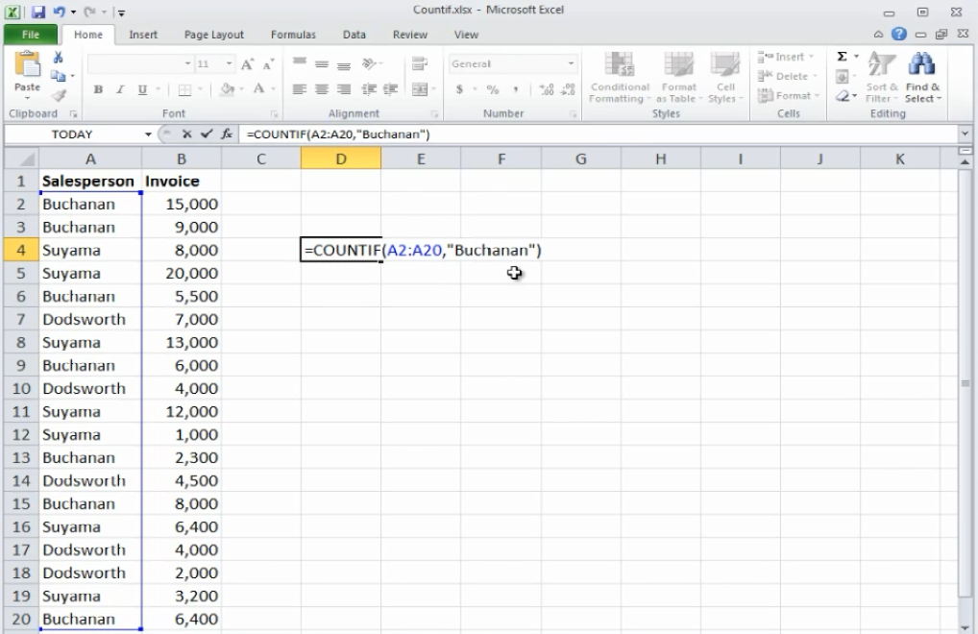978x634 pixels.
Task: Undo the last action
Action: [x=58, y=12]
